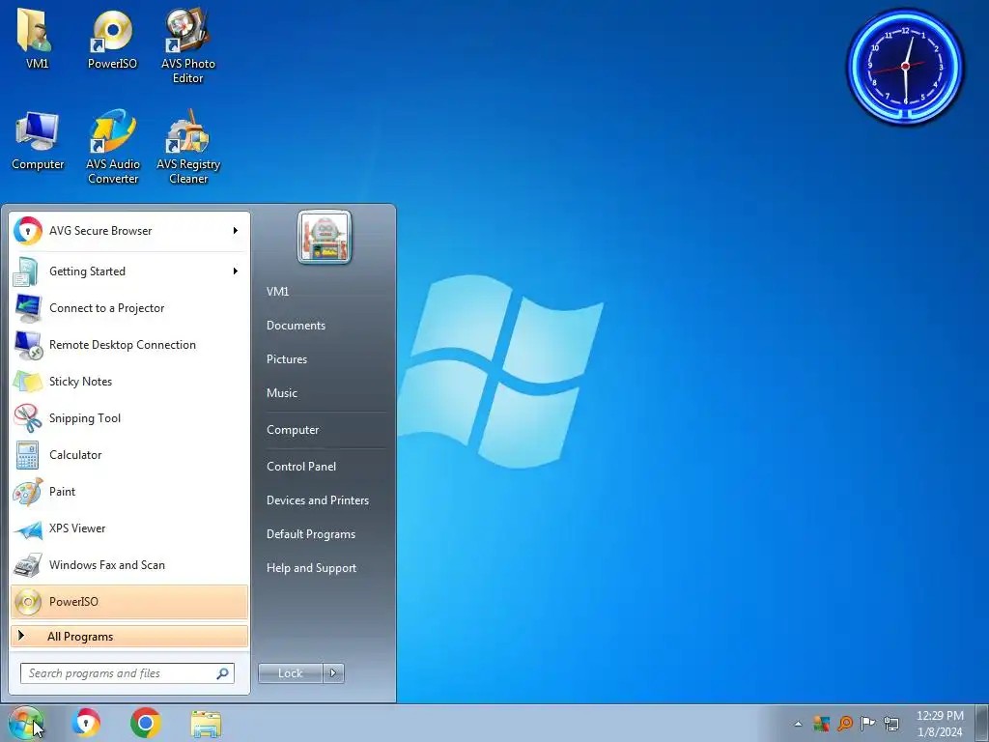The height and width of the screenshot is (742, 989).
Task: Click the AVG four-color tray icon
Action: [x=821, y=723]
